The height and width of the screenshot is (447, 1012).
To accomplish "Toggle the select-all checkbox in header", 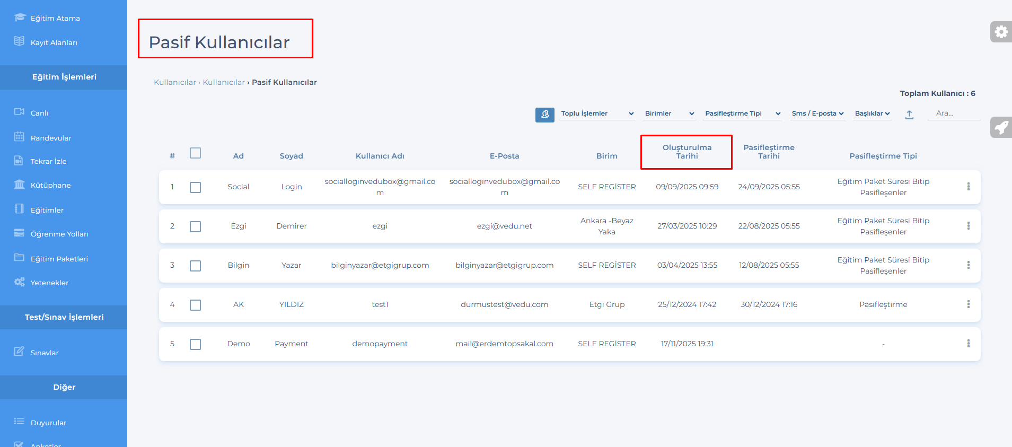I will pos(195,153).
